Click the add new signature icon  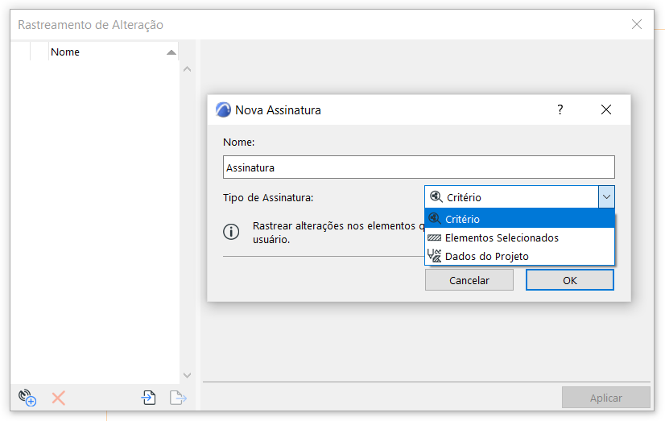27,397
